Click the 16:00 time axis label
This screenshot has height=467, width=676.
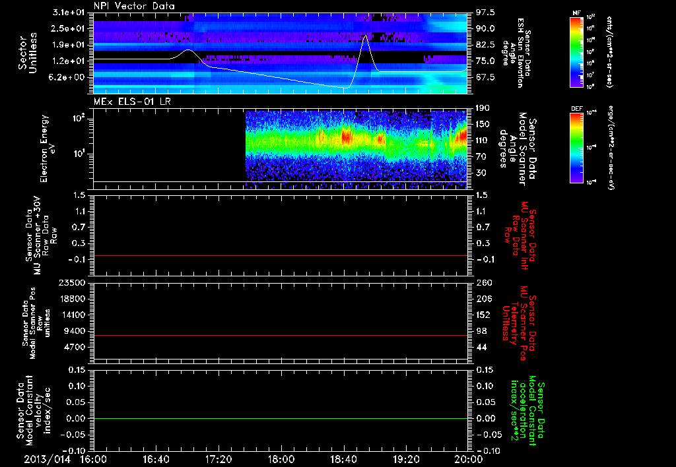pyautogui.click(x=94, y=459)
